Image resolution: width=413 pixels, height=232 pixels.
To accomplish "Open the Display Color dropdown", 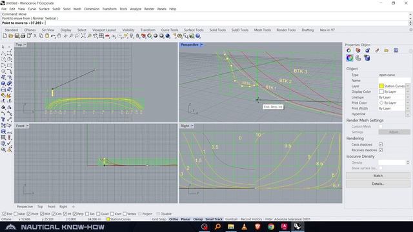I will pyautogui.click(x=407, y=92).
